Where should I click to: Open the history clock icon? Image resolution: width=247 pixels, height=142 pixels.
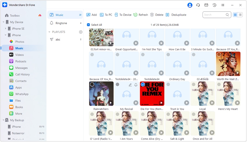point(214,5)
